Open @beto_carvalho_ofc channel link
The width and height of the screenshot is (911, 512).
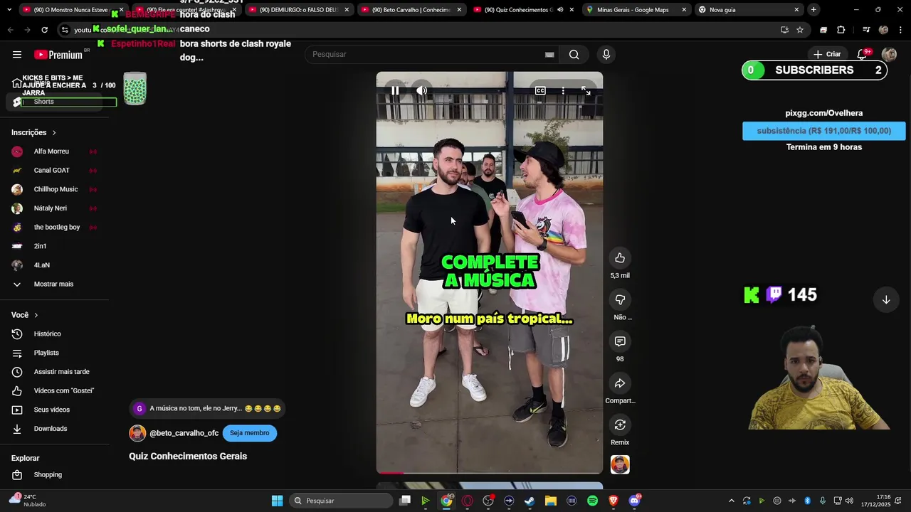tap(184, 433)
